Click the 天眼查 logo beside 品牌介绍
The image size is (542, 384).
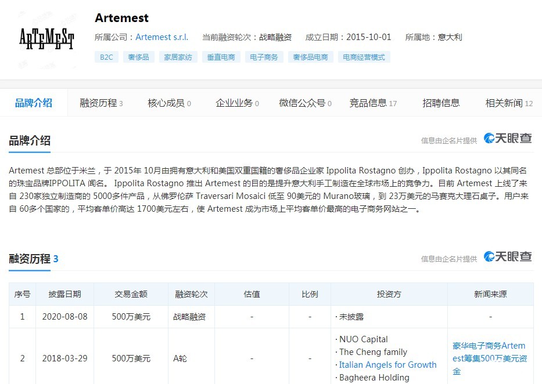pyautogui.click(x=508, y=139)
